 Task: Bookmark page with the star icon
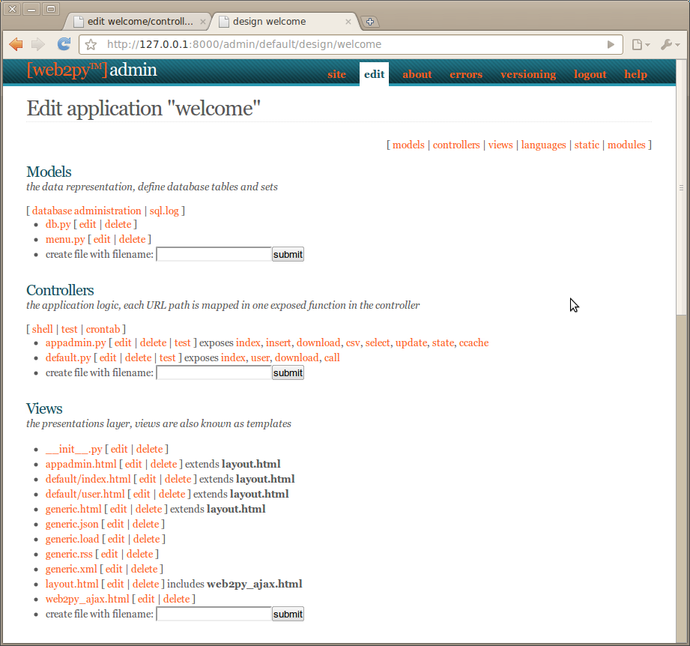(91, 44)
